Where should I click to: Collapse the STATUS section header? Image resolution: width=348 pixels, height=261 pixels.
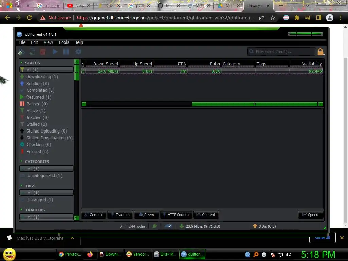tap(33, 63)
